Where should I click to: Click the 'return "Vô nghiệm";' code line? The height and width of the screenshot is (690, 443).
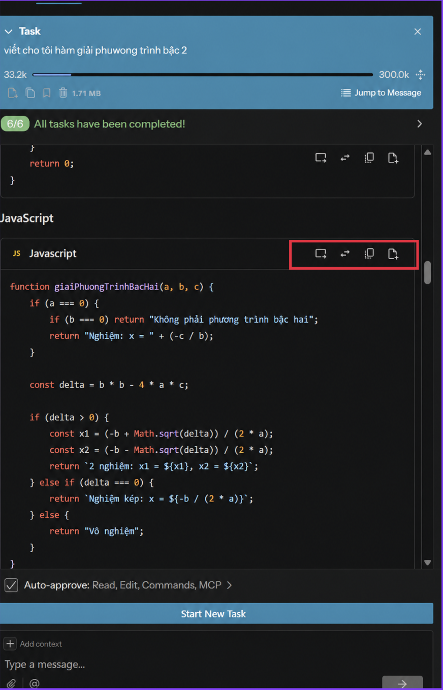pyautogui.click(x=97, y=531)
